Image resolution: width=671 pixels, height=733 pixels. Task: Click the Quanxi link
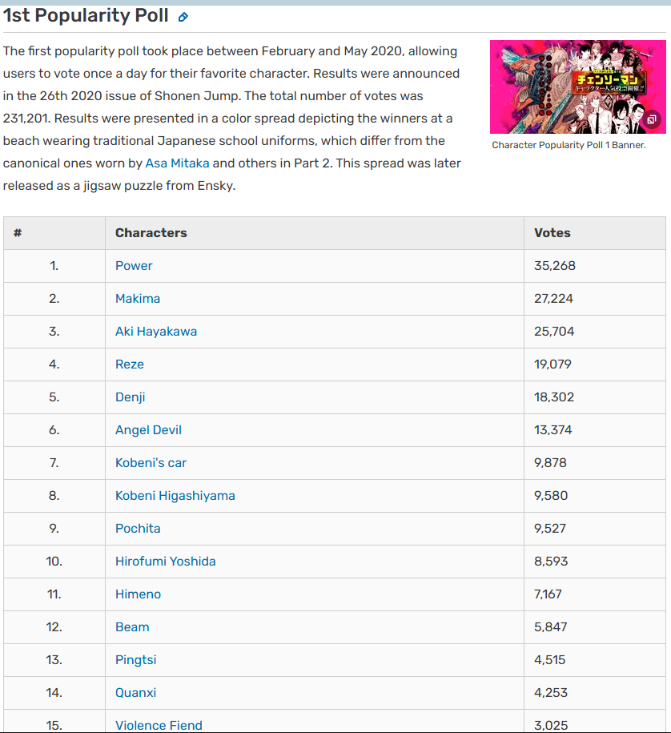pyautogui.click(x=135, y=693)
